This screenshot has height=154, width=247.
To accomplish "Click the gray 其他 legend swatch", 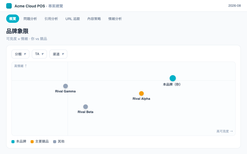I will click(55, 142).
